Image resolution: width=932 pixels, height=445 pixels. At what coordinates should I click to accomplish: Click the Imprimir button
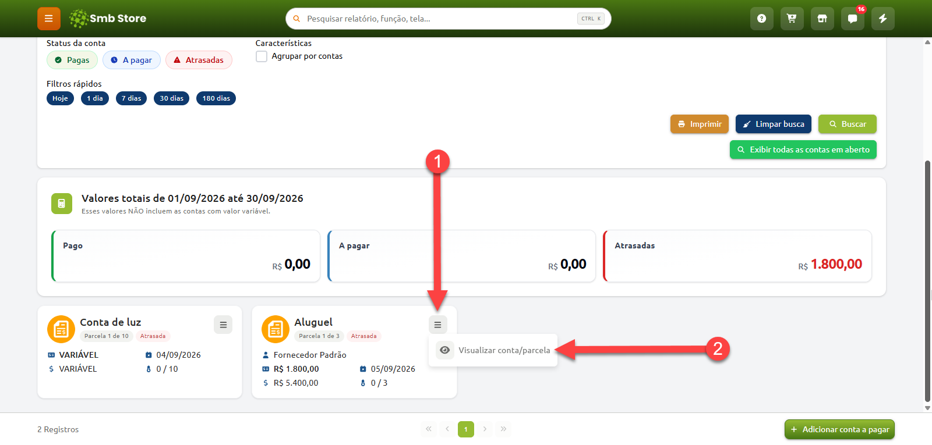tap(700, 124)
